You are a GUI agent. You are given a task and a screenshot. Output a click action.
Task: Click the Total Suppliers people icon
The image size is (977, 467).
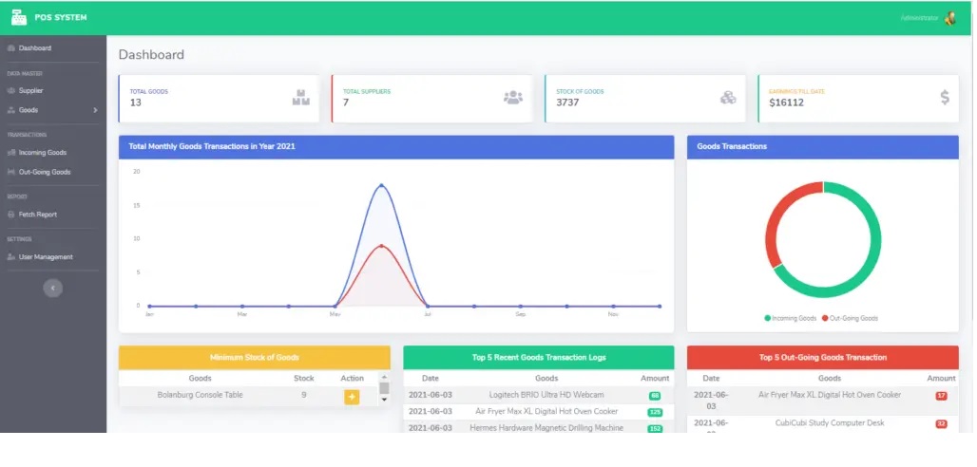513,97
